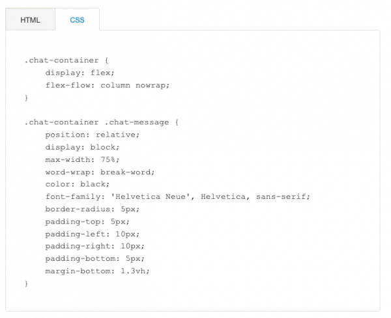This screenshot has width=391, height=318.
Task: Click the flex-flow: column nowrap line
Action: [x=108, y=85]
